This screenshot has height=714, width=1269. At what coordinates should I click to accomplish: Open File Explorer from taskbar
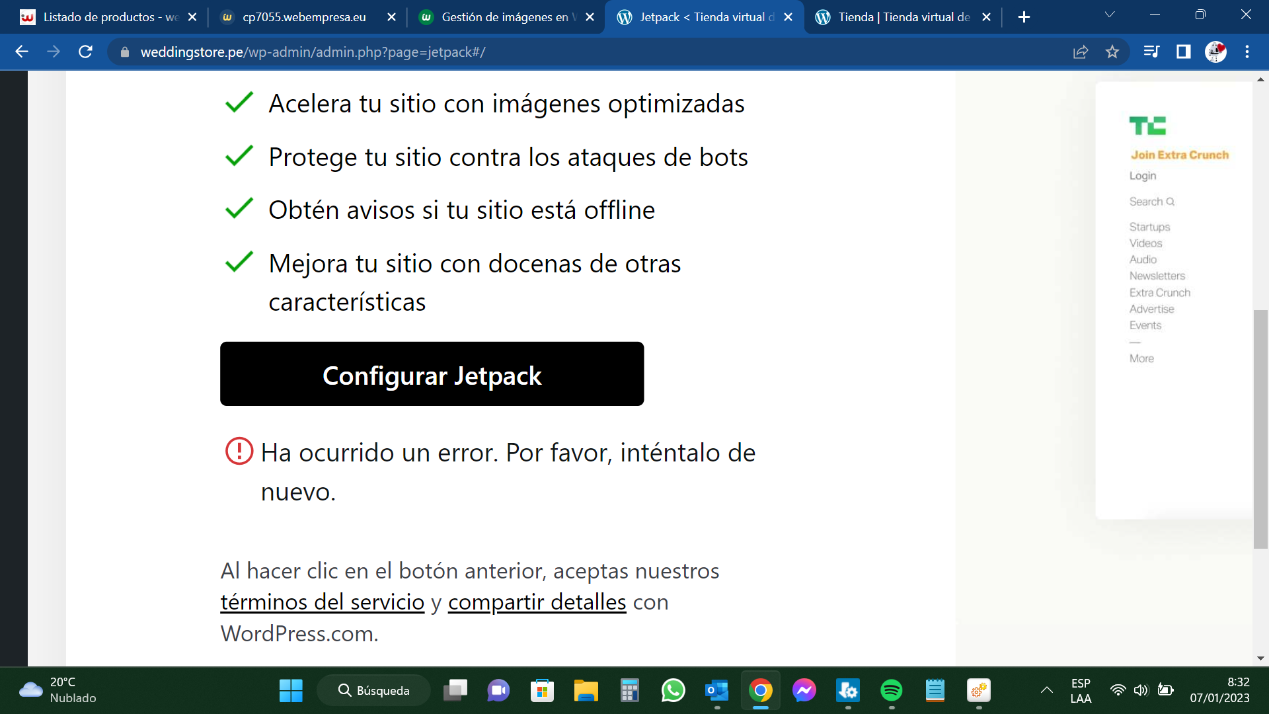click(586, 691)
